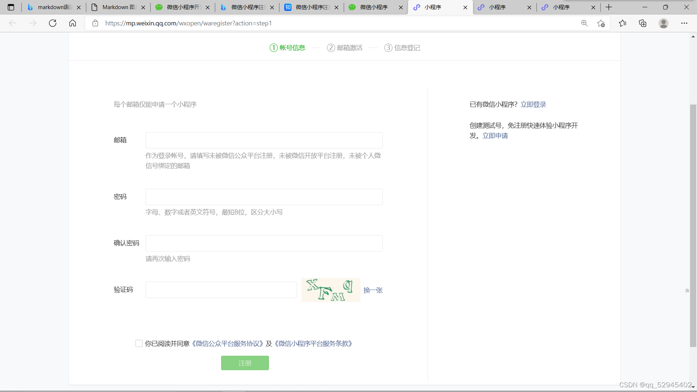Add page to favorites star icon

(601, 23)
